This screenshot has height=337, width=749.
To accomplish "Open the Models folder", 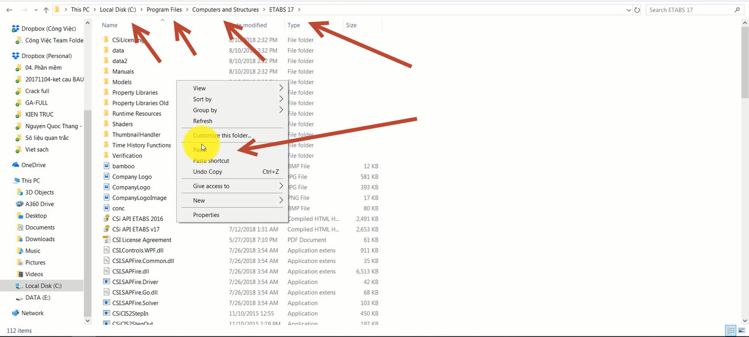I will pyautogui.click(x=122, y=82).
